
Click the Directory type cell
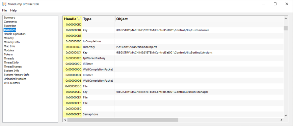pos(99,47)
